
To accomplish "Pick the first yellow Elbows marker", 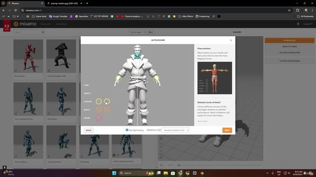I will [x=99, y=102].
